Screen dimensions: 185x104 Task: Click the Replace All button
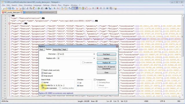pos(106,63)
